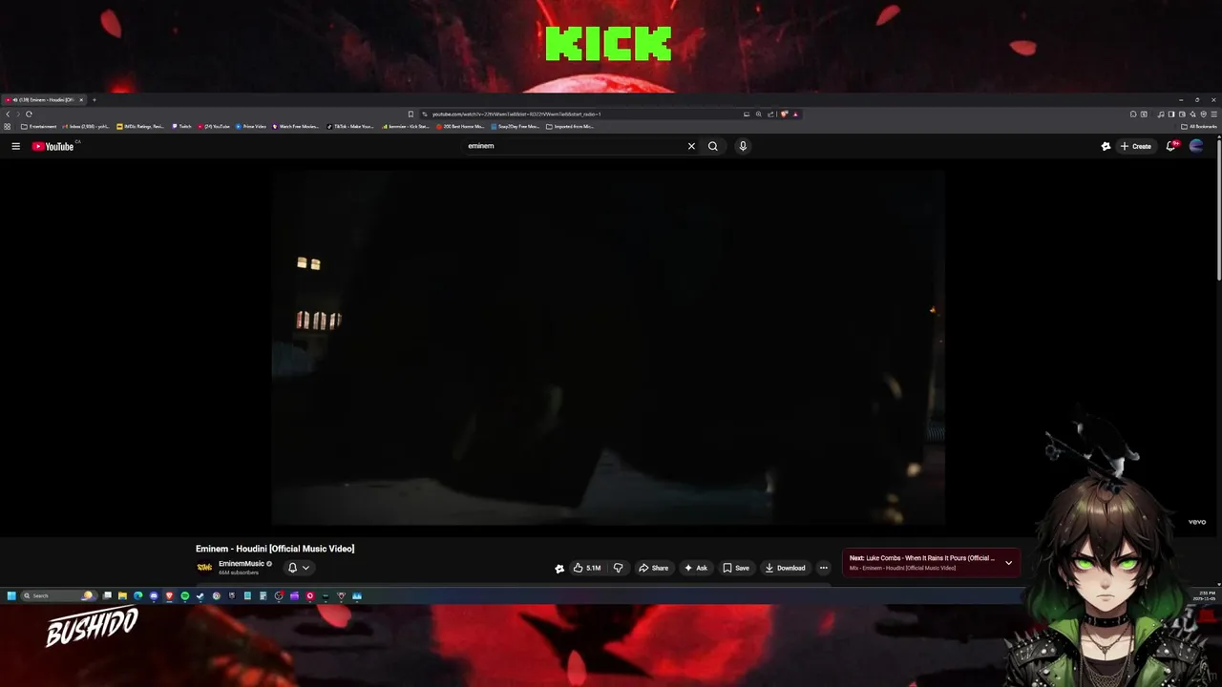The image size is (1222, 687).
Task: Open Brave Shields lion icon
Action: point(784,114)
